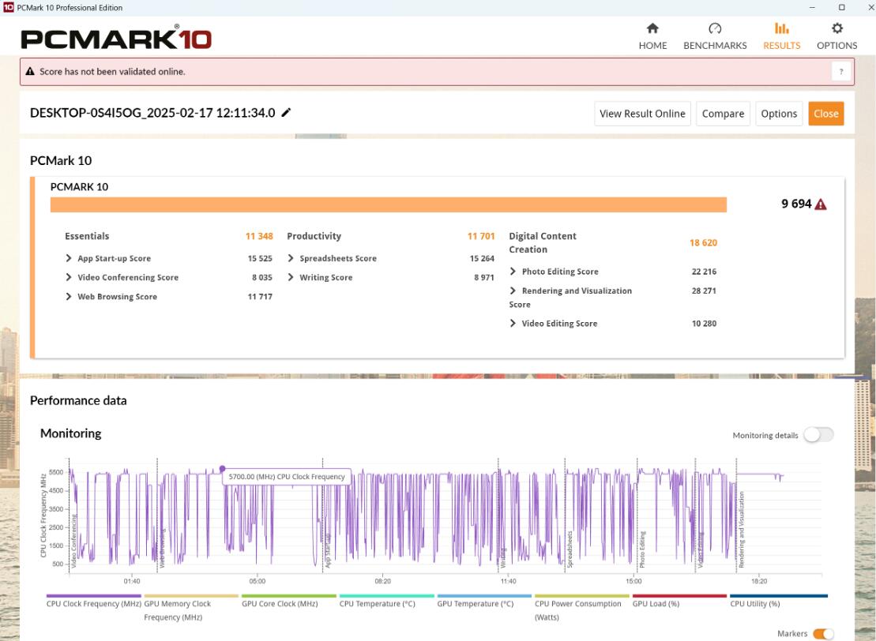Click the data point marker on the chart

click(x=222, y=468)
